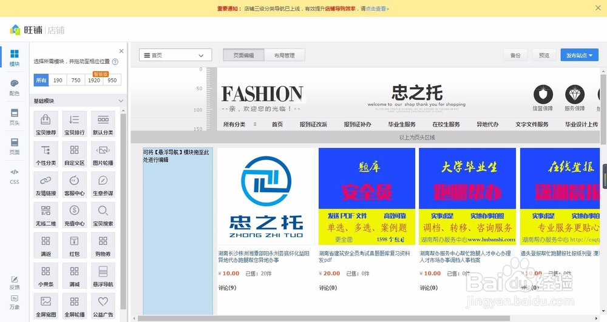Close the module selection panel

coord(121,51)
